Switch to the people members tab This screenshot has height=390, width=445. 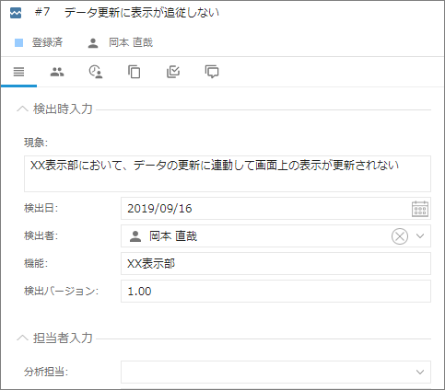pyautogui.click(x=57, y=72)
